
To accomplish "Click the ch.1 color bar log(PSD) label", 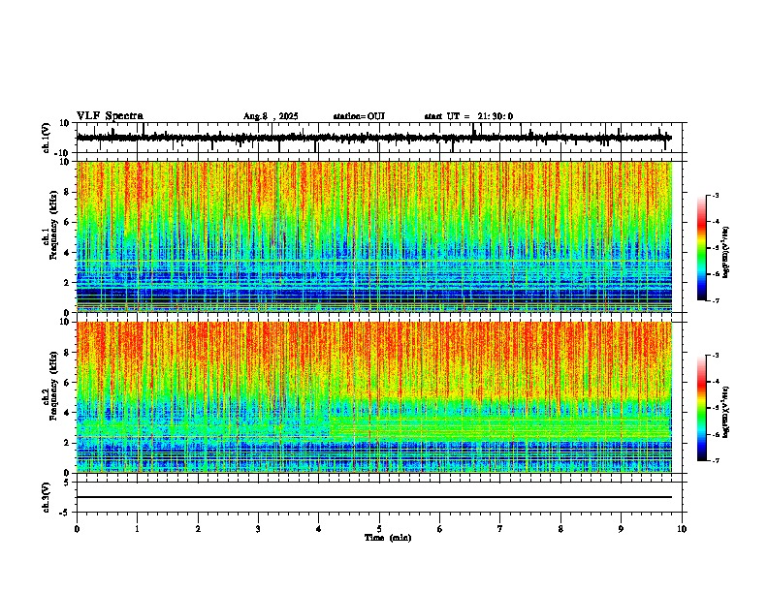I will point(726,252).
